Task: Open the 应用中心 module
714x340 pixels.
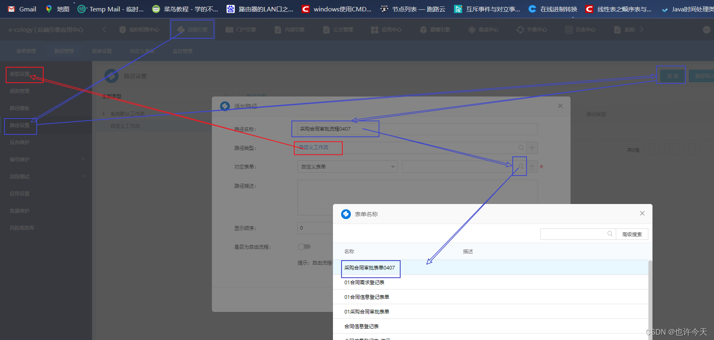Action: click(386, 30)
